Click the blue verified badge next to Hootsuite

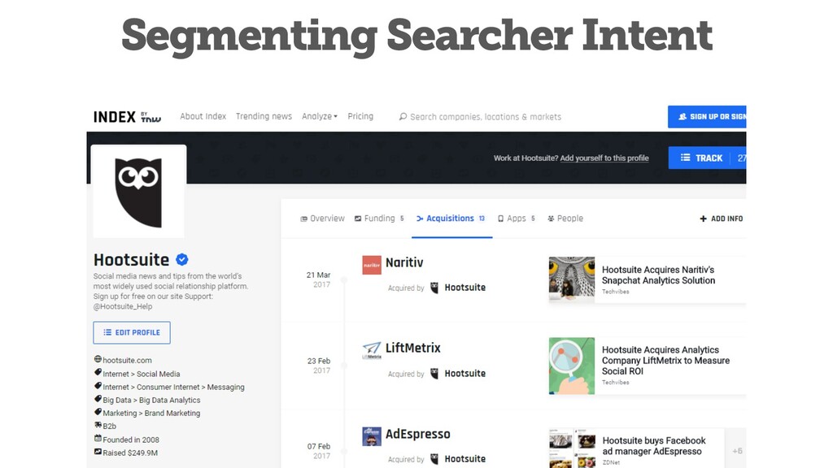[x=182, y=259]
